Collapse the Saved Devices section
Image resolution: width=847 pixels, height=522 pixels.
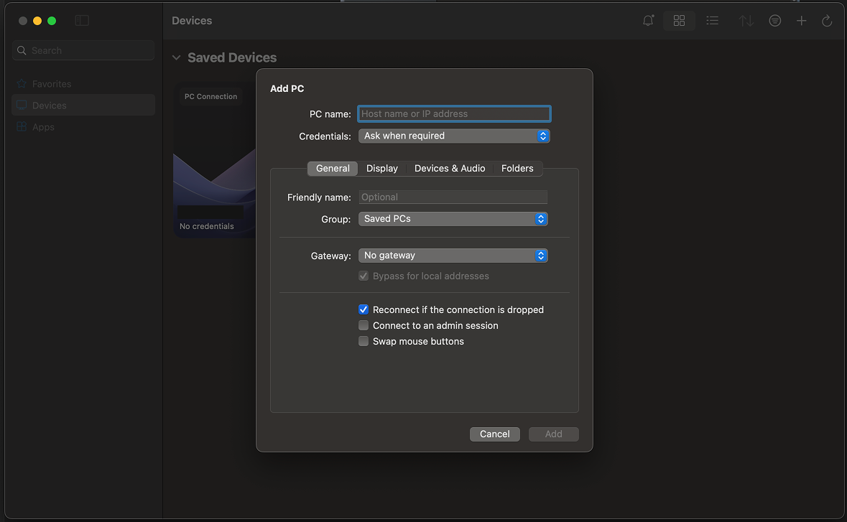click(177, 57)
